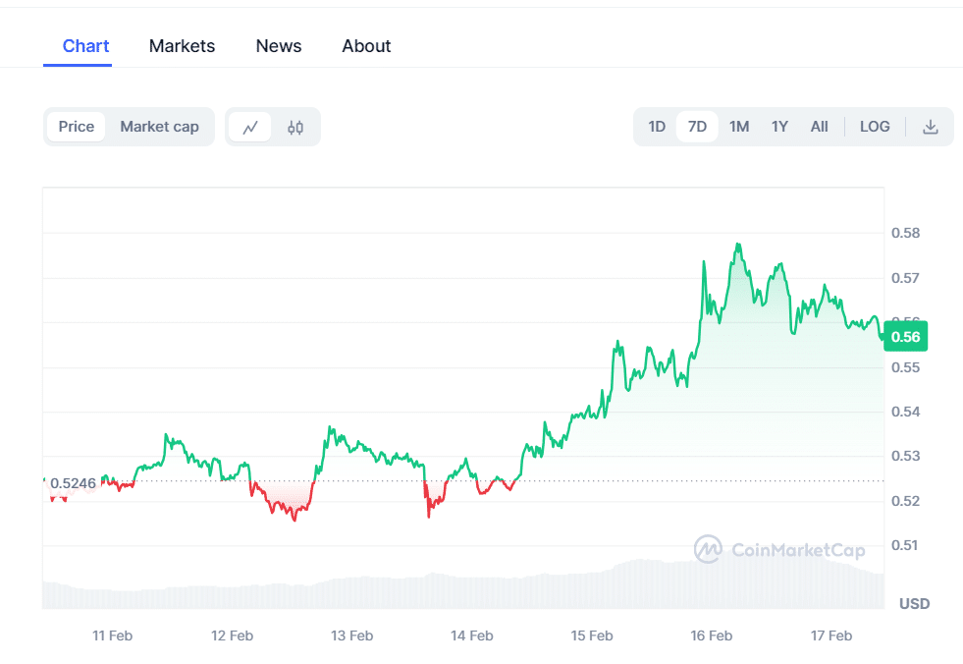Select the line chart view icon
Screen dimensions: 963x664
pyautogui.click(x=252, y=126)
